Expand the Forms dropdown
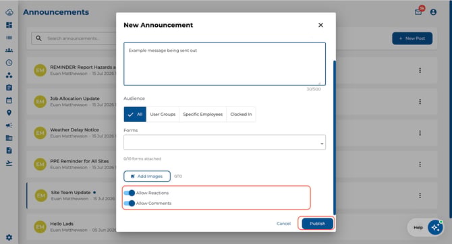The width and height of the screenshot is (452, 244). (x=225, y=142)
